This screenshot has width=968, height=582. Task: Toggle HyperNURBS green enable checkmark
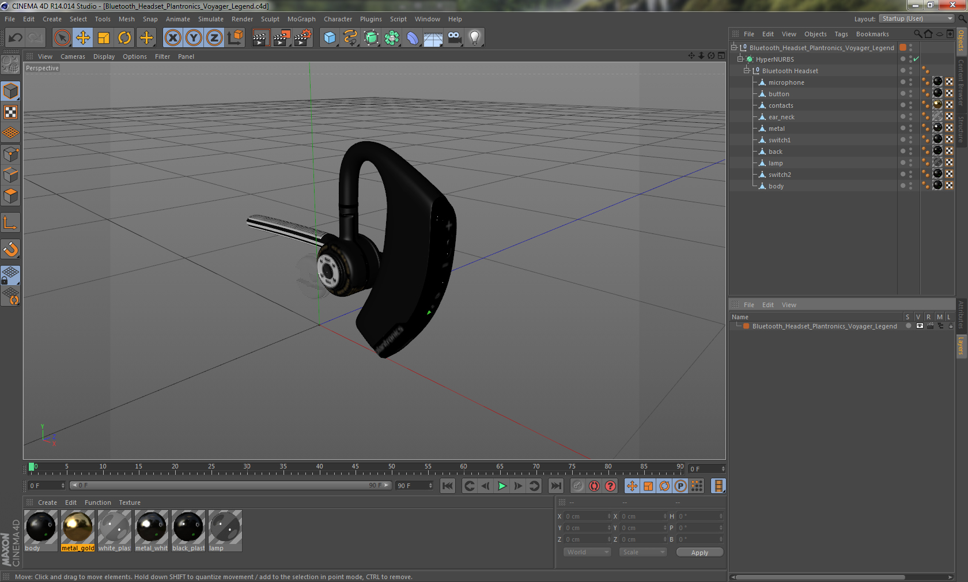916,59
